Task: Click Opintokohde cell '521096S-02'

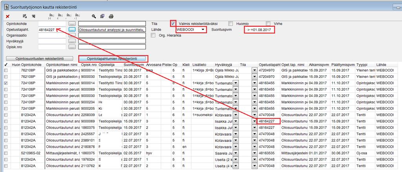Action: (x=32, y=153)
